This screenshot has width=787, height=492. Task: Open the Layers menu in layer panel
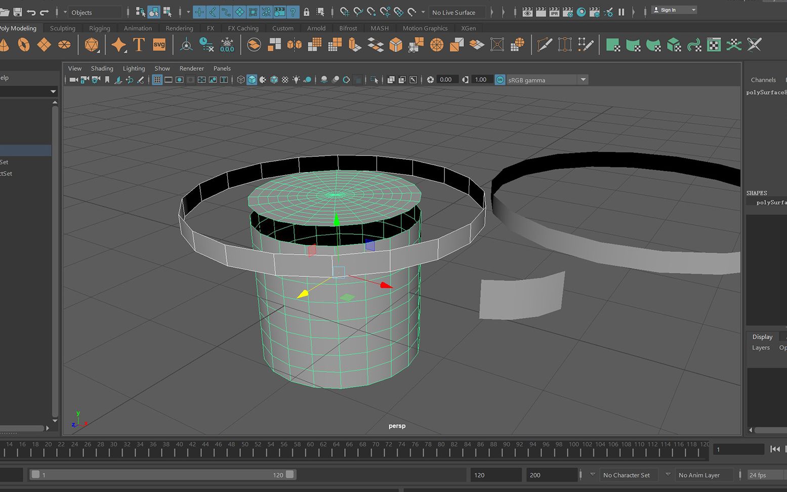(760, 348)
